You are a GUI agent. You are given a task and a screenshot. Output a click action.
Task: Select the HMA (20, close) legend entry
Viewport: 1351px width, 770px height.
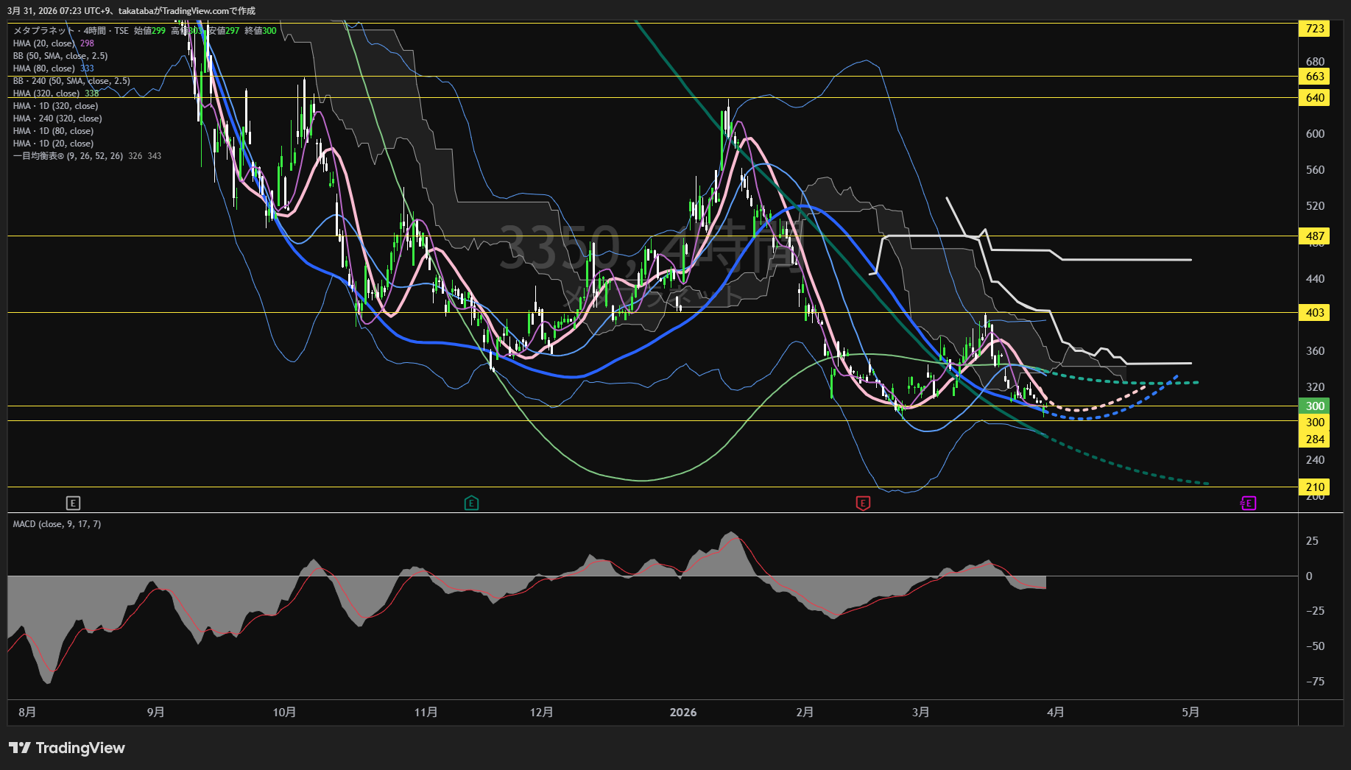43,43
